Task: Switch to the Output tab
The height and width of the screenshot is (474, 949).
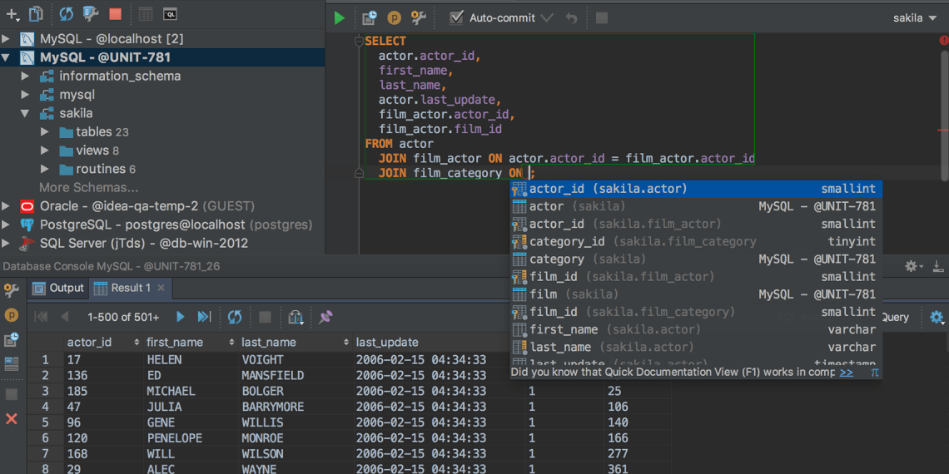Action: pyautogui.click(x=58, y=288)
